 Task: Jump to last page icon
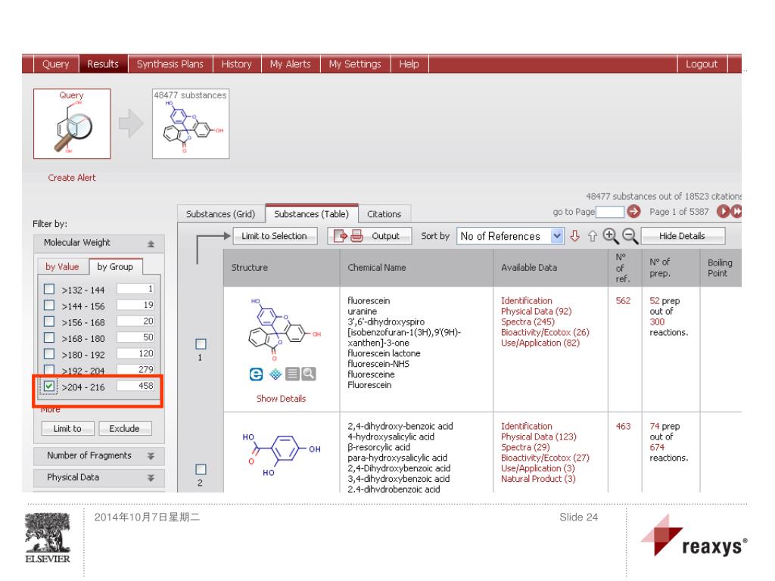tap(736, 212)
